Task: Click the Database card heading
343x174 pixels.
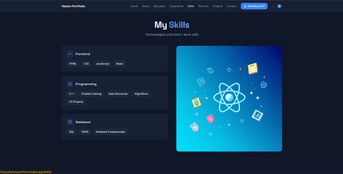Action: [x=83, y=122]
